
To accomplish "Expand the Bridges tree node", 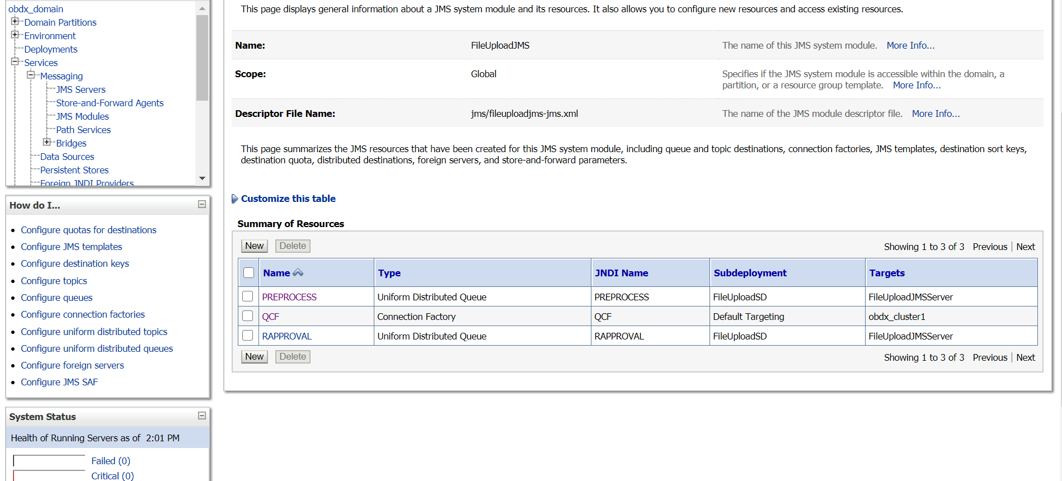I will pos(47,143).
